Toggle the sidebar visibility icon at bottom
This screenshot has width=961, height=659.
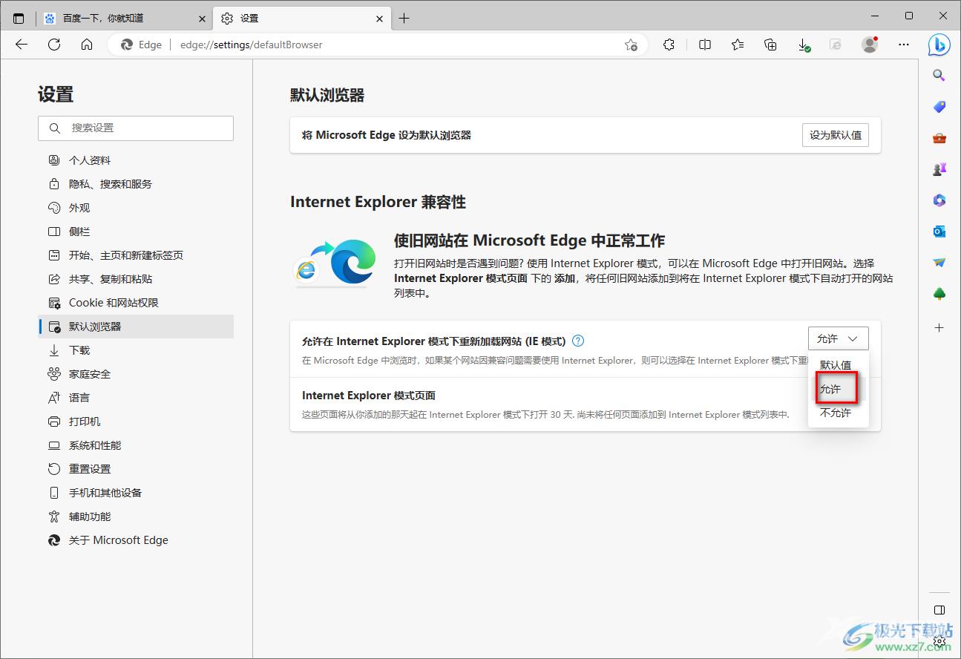(x=939, y=610)
